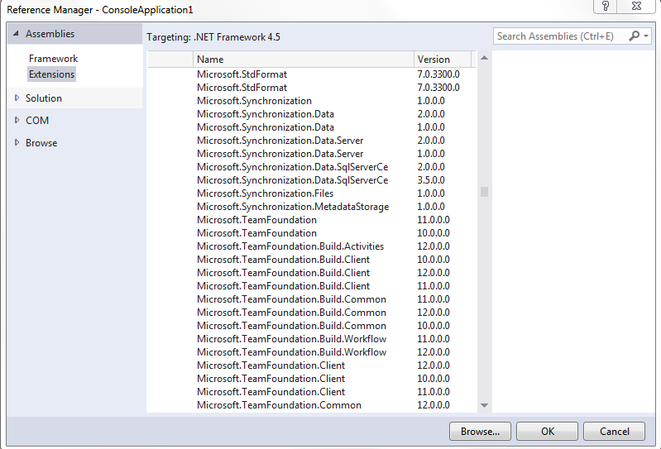Image resolution: width=661 pixels, height=449 pixels.
Task: Select Microsoft.Synchronization.Data.SqlServerCe version 3.5.0.0
Action: (312, 180)
